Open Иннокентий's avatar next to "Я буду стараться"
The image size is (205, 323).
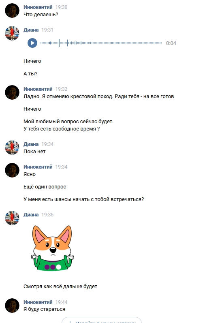(x=12, y=306)
